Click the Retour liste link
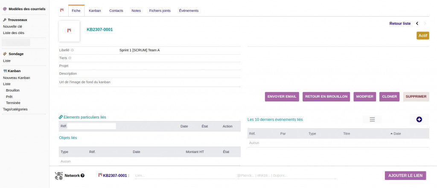Screen dimensions: 437x188 [x=400, y=24]
